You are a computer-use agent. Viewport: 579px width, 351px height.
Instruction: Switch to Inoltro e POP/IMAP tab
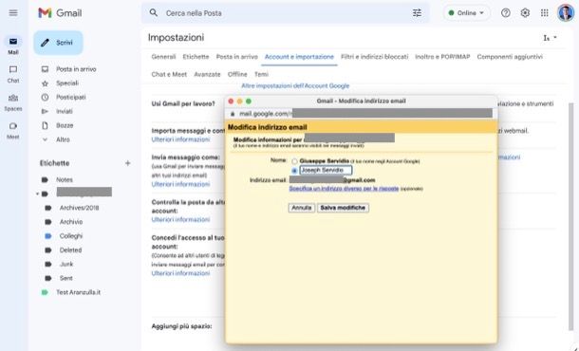442,57
